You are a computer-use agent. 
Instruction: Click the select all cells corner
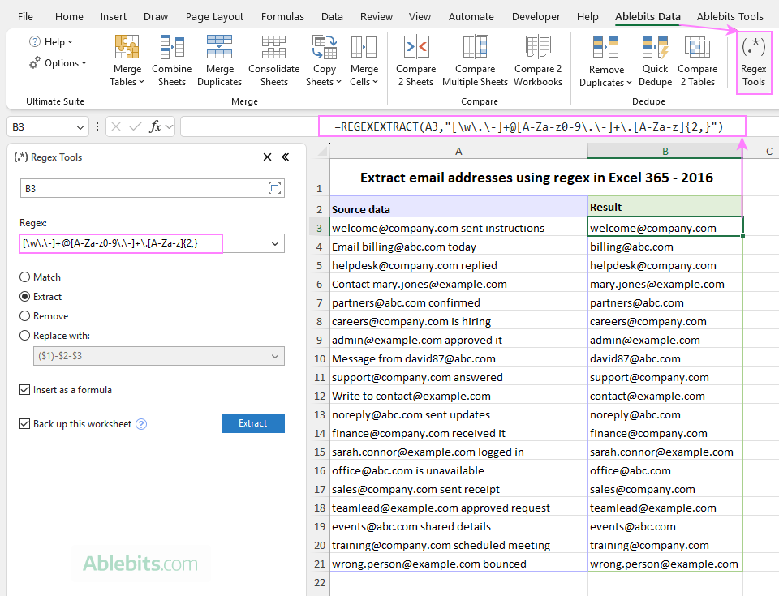pyautogui.click(x=322, y=151)
